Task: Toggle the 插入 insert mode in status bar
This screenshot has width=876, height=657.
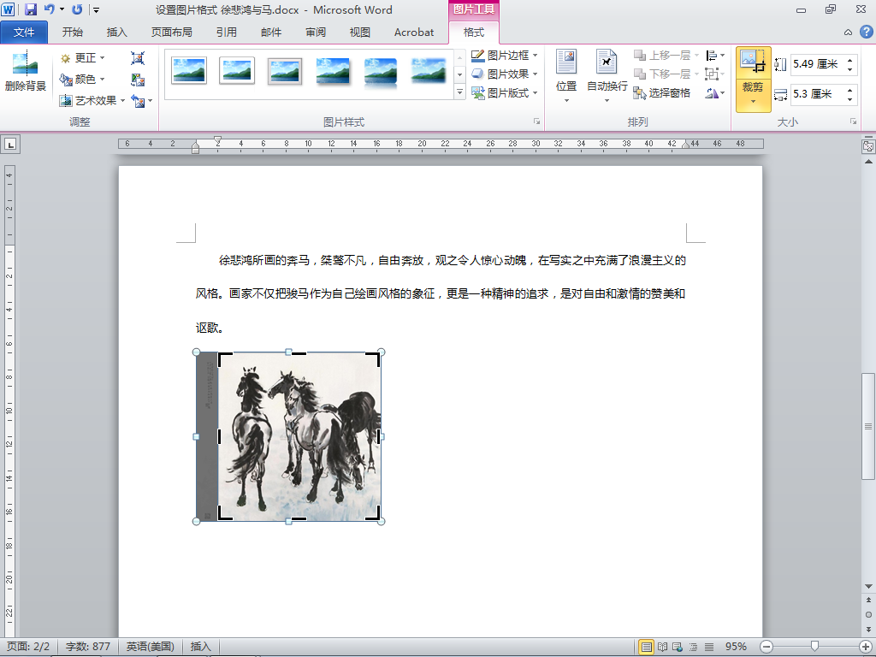Action: coord(200,647)
